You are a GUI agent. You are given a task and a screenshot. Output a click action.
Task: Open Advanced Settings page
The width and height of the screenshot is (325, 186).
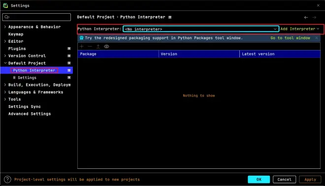(x=30, y=114)
